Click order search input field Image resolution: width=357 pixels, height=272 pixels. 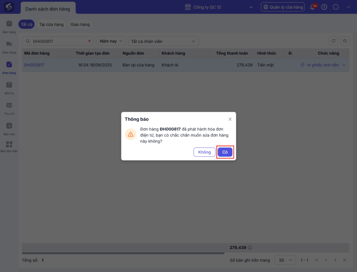[58, 41]
